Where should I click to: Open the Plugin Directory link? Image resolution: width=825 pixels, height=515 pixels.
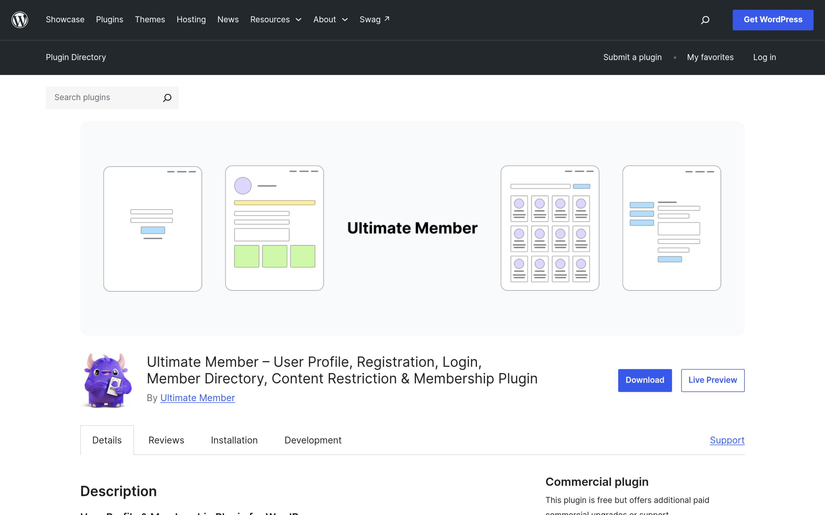[76, 57]
